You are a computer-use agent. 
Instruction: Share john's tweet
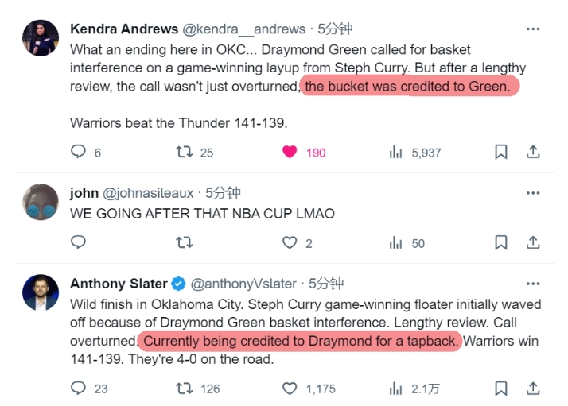coord(533,242)
